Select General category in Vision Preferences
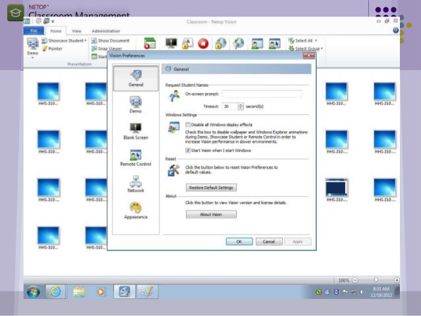The width and height of the screenshot is (421, 316). point(136,78)
